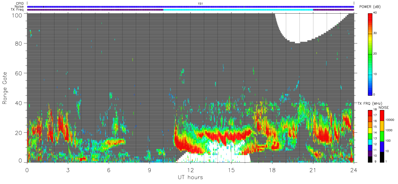398x184 pixels.
Task: Click the TX Freq row label
Action: (x=17, y=10)
